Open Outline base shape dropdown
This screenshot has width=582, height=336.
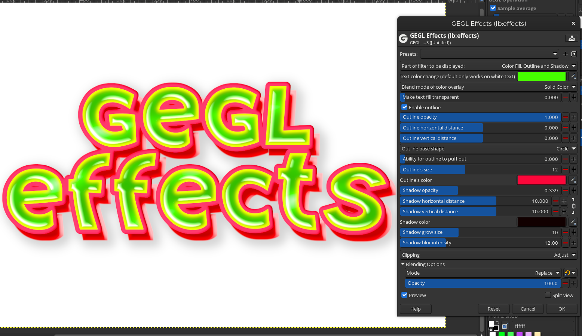point(488,149)
